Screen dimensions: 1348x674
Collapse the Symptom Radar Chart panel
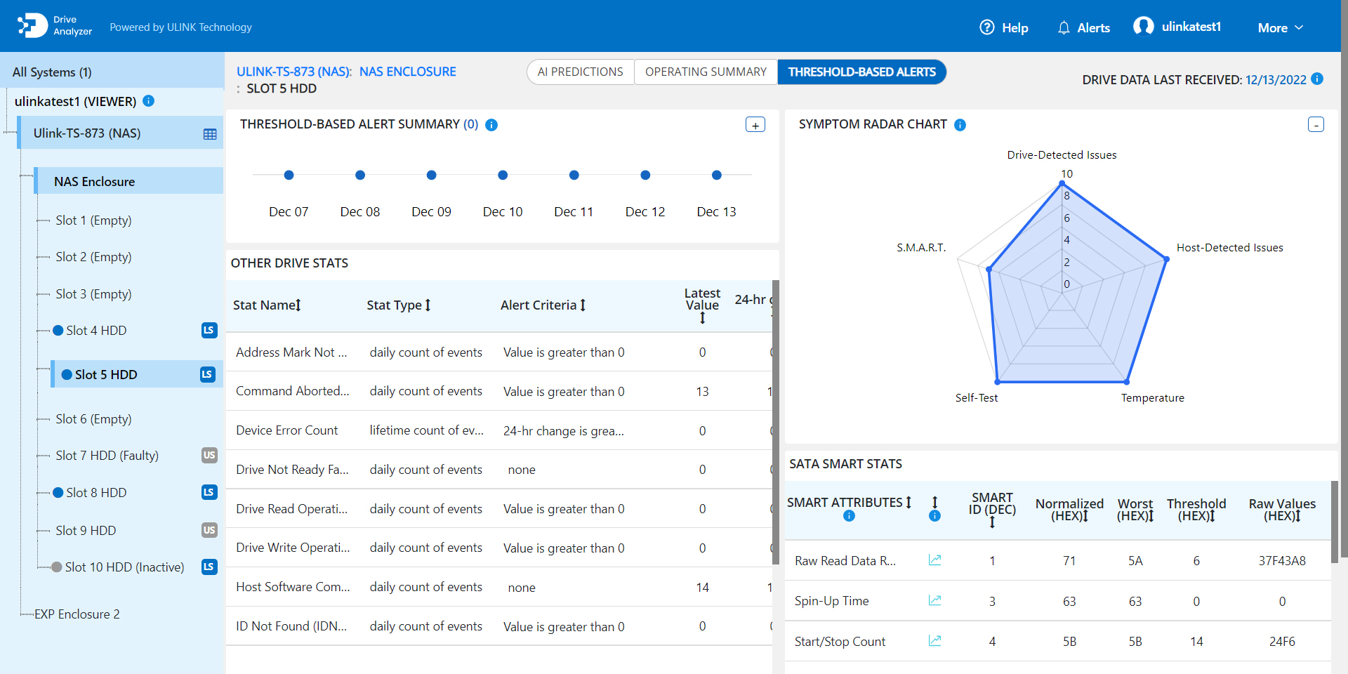[1316, 125]
